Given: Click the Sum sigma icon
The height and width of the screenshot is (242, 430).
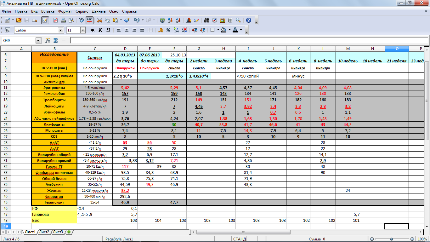Looking at the screenshot, I should 55,40.
